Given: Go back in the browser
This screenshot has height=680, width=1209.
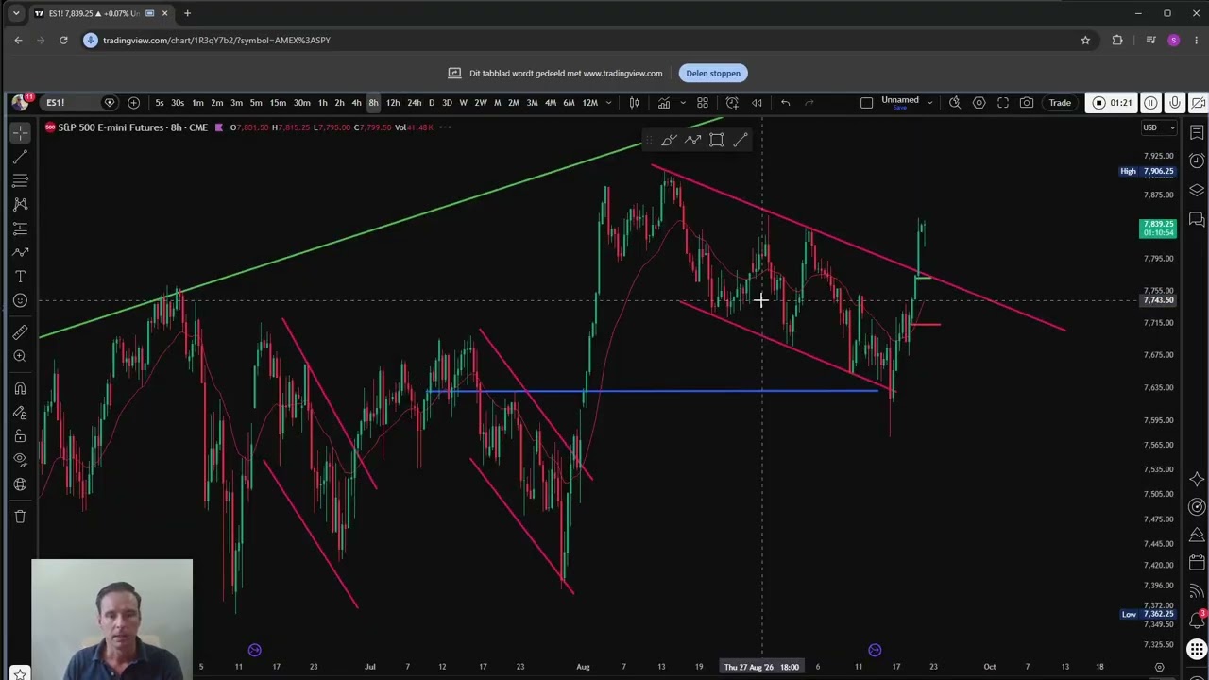Looking at the screenshot, I should coord(18,40).
